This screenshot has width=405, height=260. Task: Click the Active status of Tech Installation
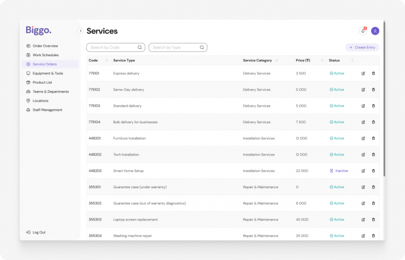[337, 155]
